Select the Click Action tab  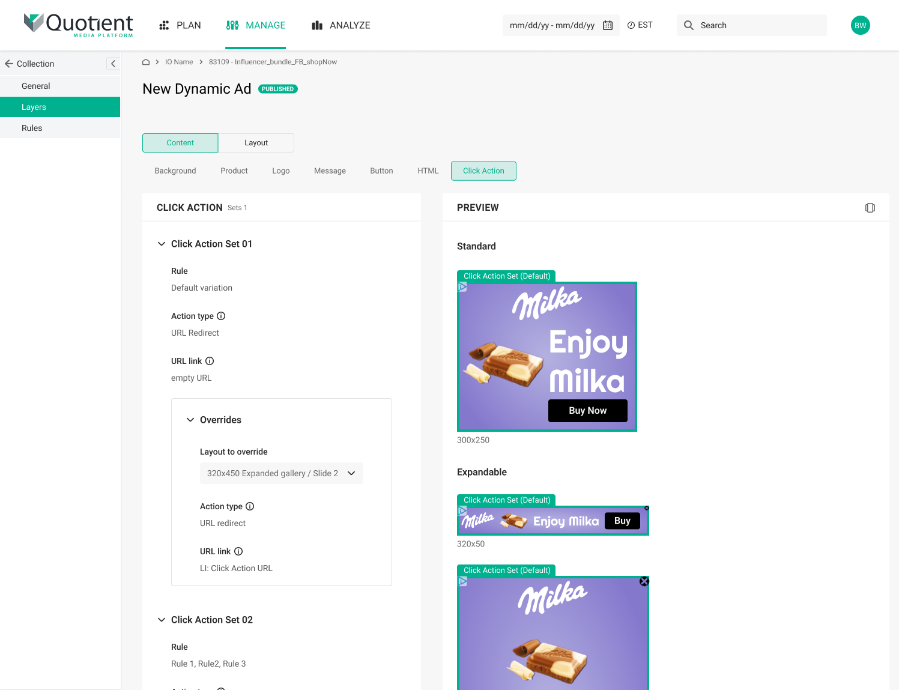tap(484, 171)
